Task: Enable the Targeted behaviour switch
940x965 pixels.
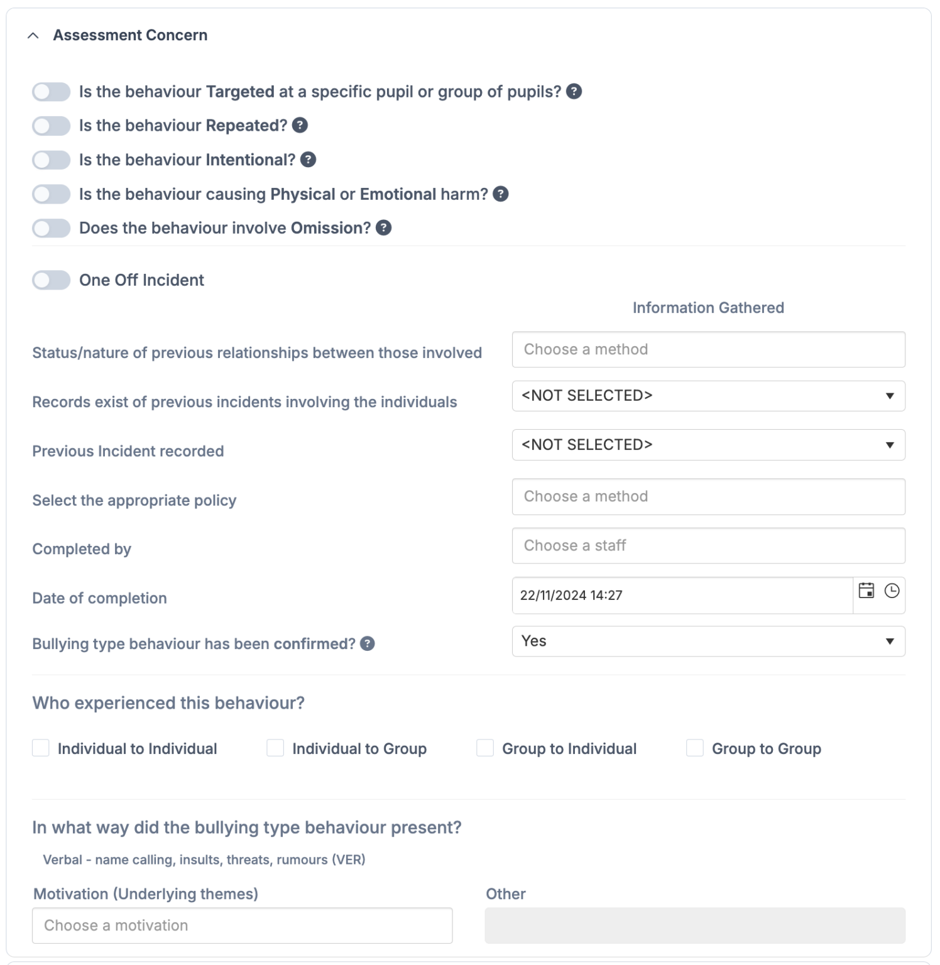Action: click(x=52, y=92)
